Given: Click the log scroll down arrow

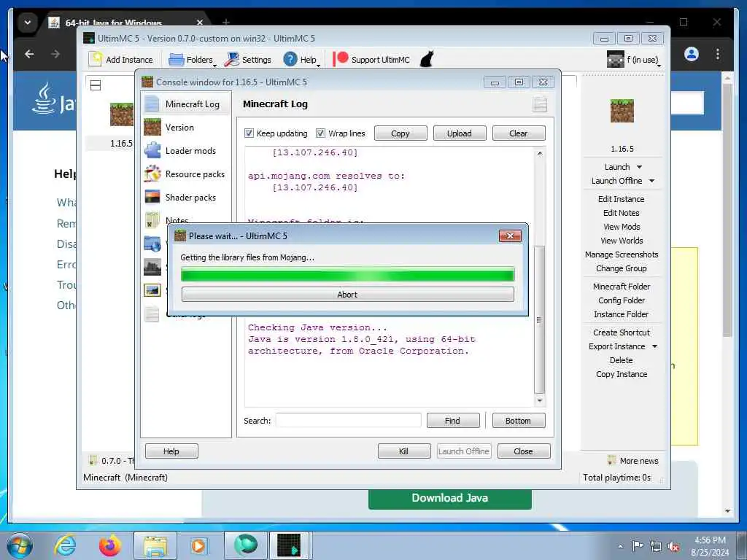Looking at the screenshot, I should tap(539, 400).
